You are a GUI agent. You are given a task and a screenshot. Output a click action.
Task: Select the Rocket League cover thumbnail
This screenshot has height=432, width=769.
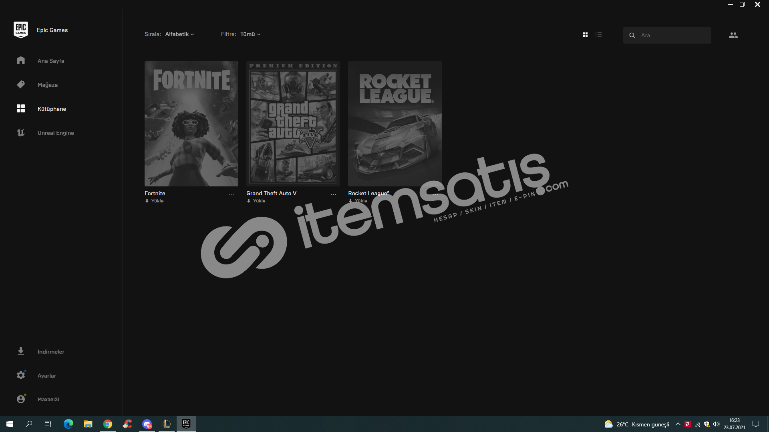coord(395,124)
